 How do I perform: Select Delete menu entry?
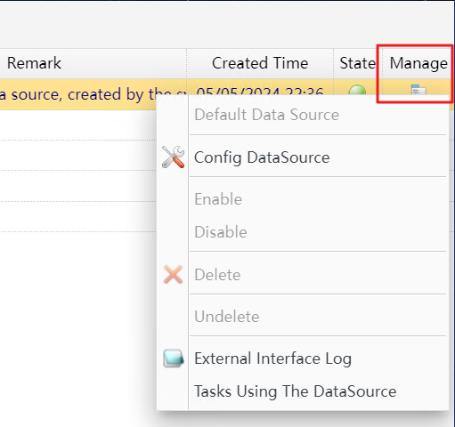[x=217, y=275]
